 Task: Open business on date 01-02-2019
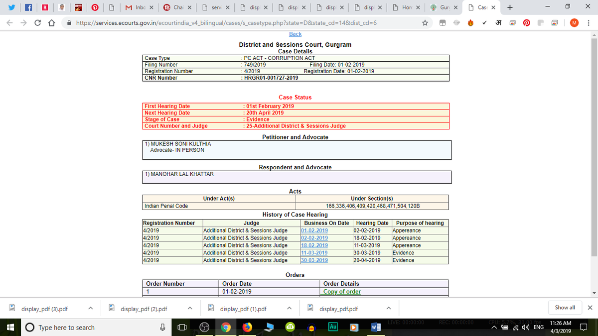click(x=315, y=230)
